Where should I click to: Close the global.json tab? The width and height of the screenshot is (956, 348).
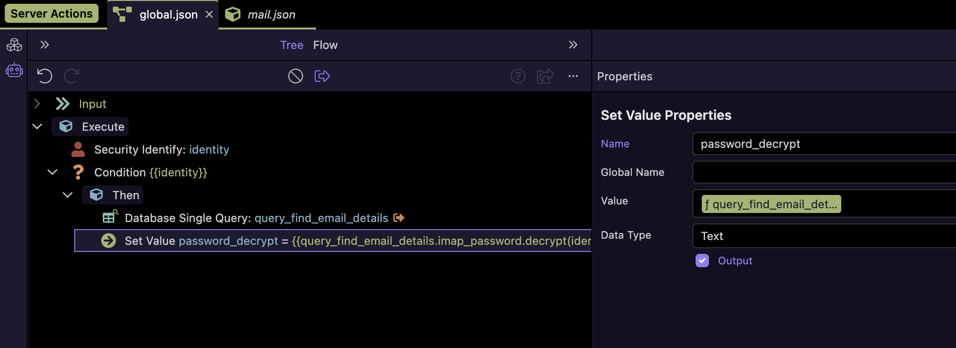coord(209,15)
